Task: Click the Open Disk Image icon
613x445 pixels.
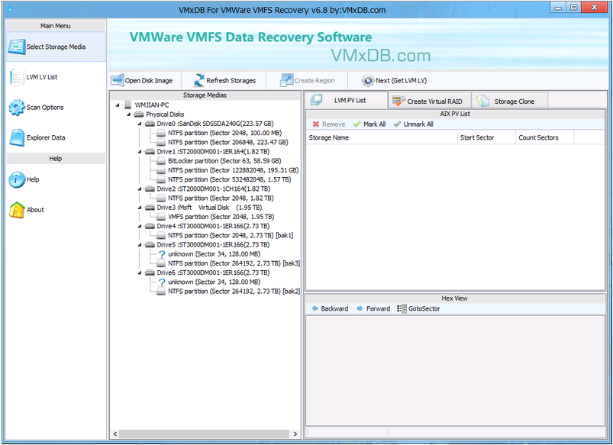Action: click(118, 80)
